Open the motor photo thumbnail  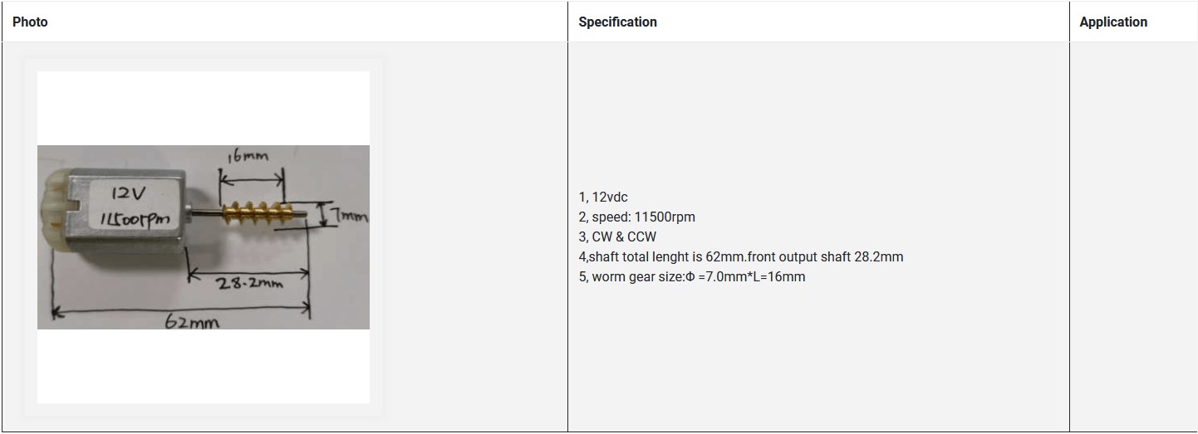tap(204, 237)
